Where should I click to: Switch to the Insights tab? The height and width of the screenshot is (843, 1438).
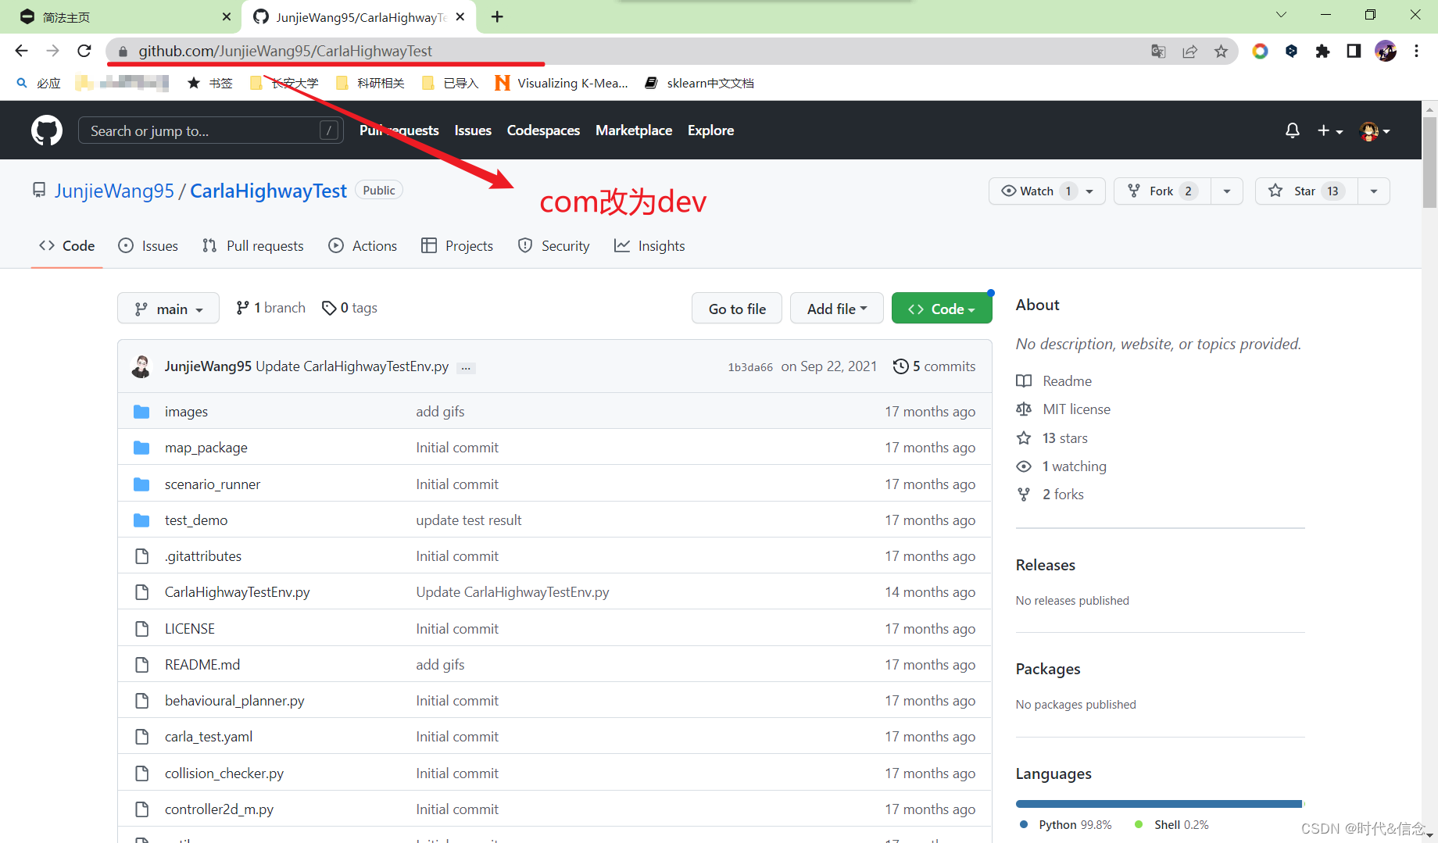[649, 246]
